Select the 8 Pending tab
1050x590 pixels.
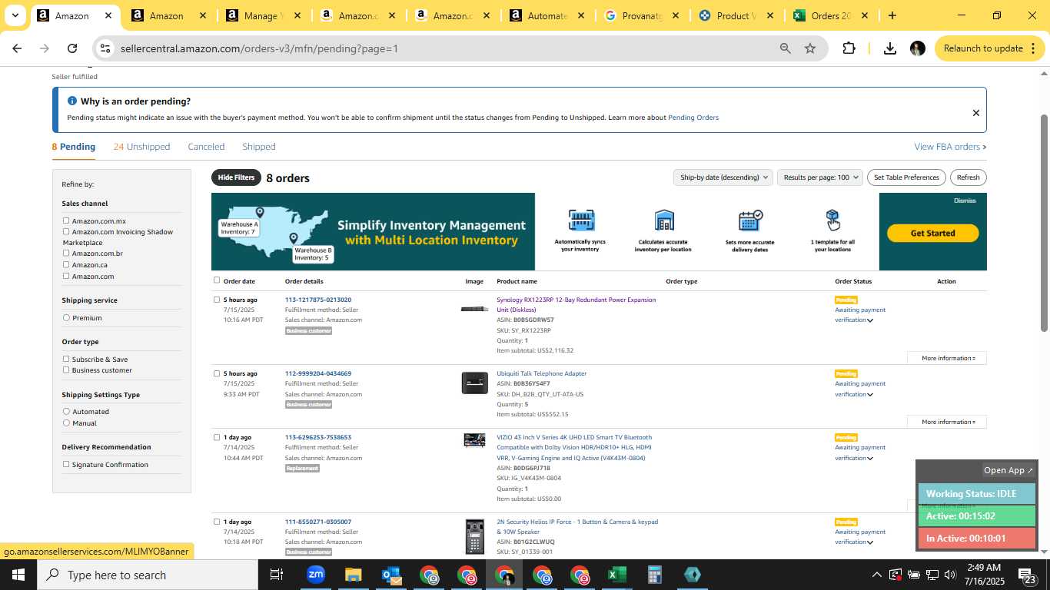[x=74, y=147]
